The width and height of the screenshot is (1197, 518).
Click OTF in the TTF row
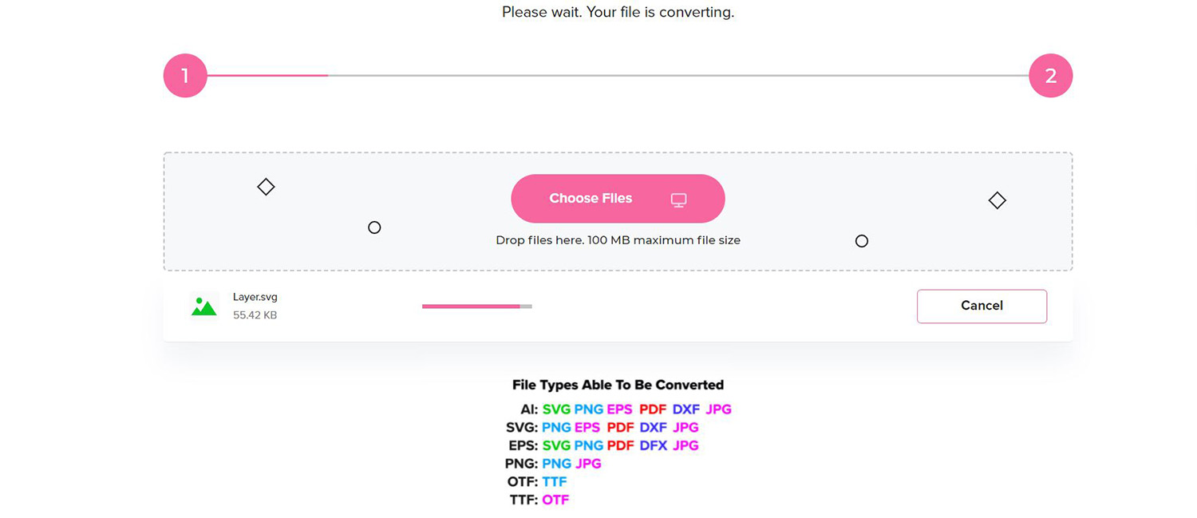tap(555, 500)
